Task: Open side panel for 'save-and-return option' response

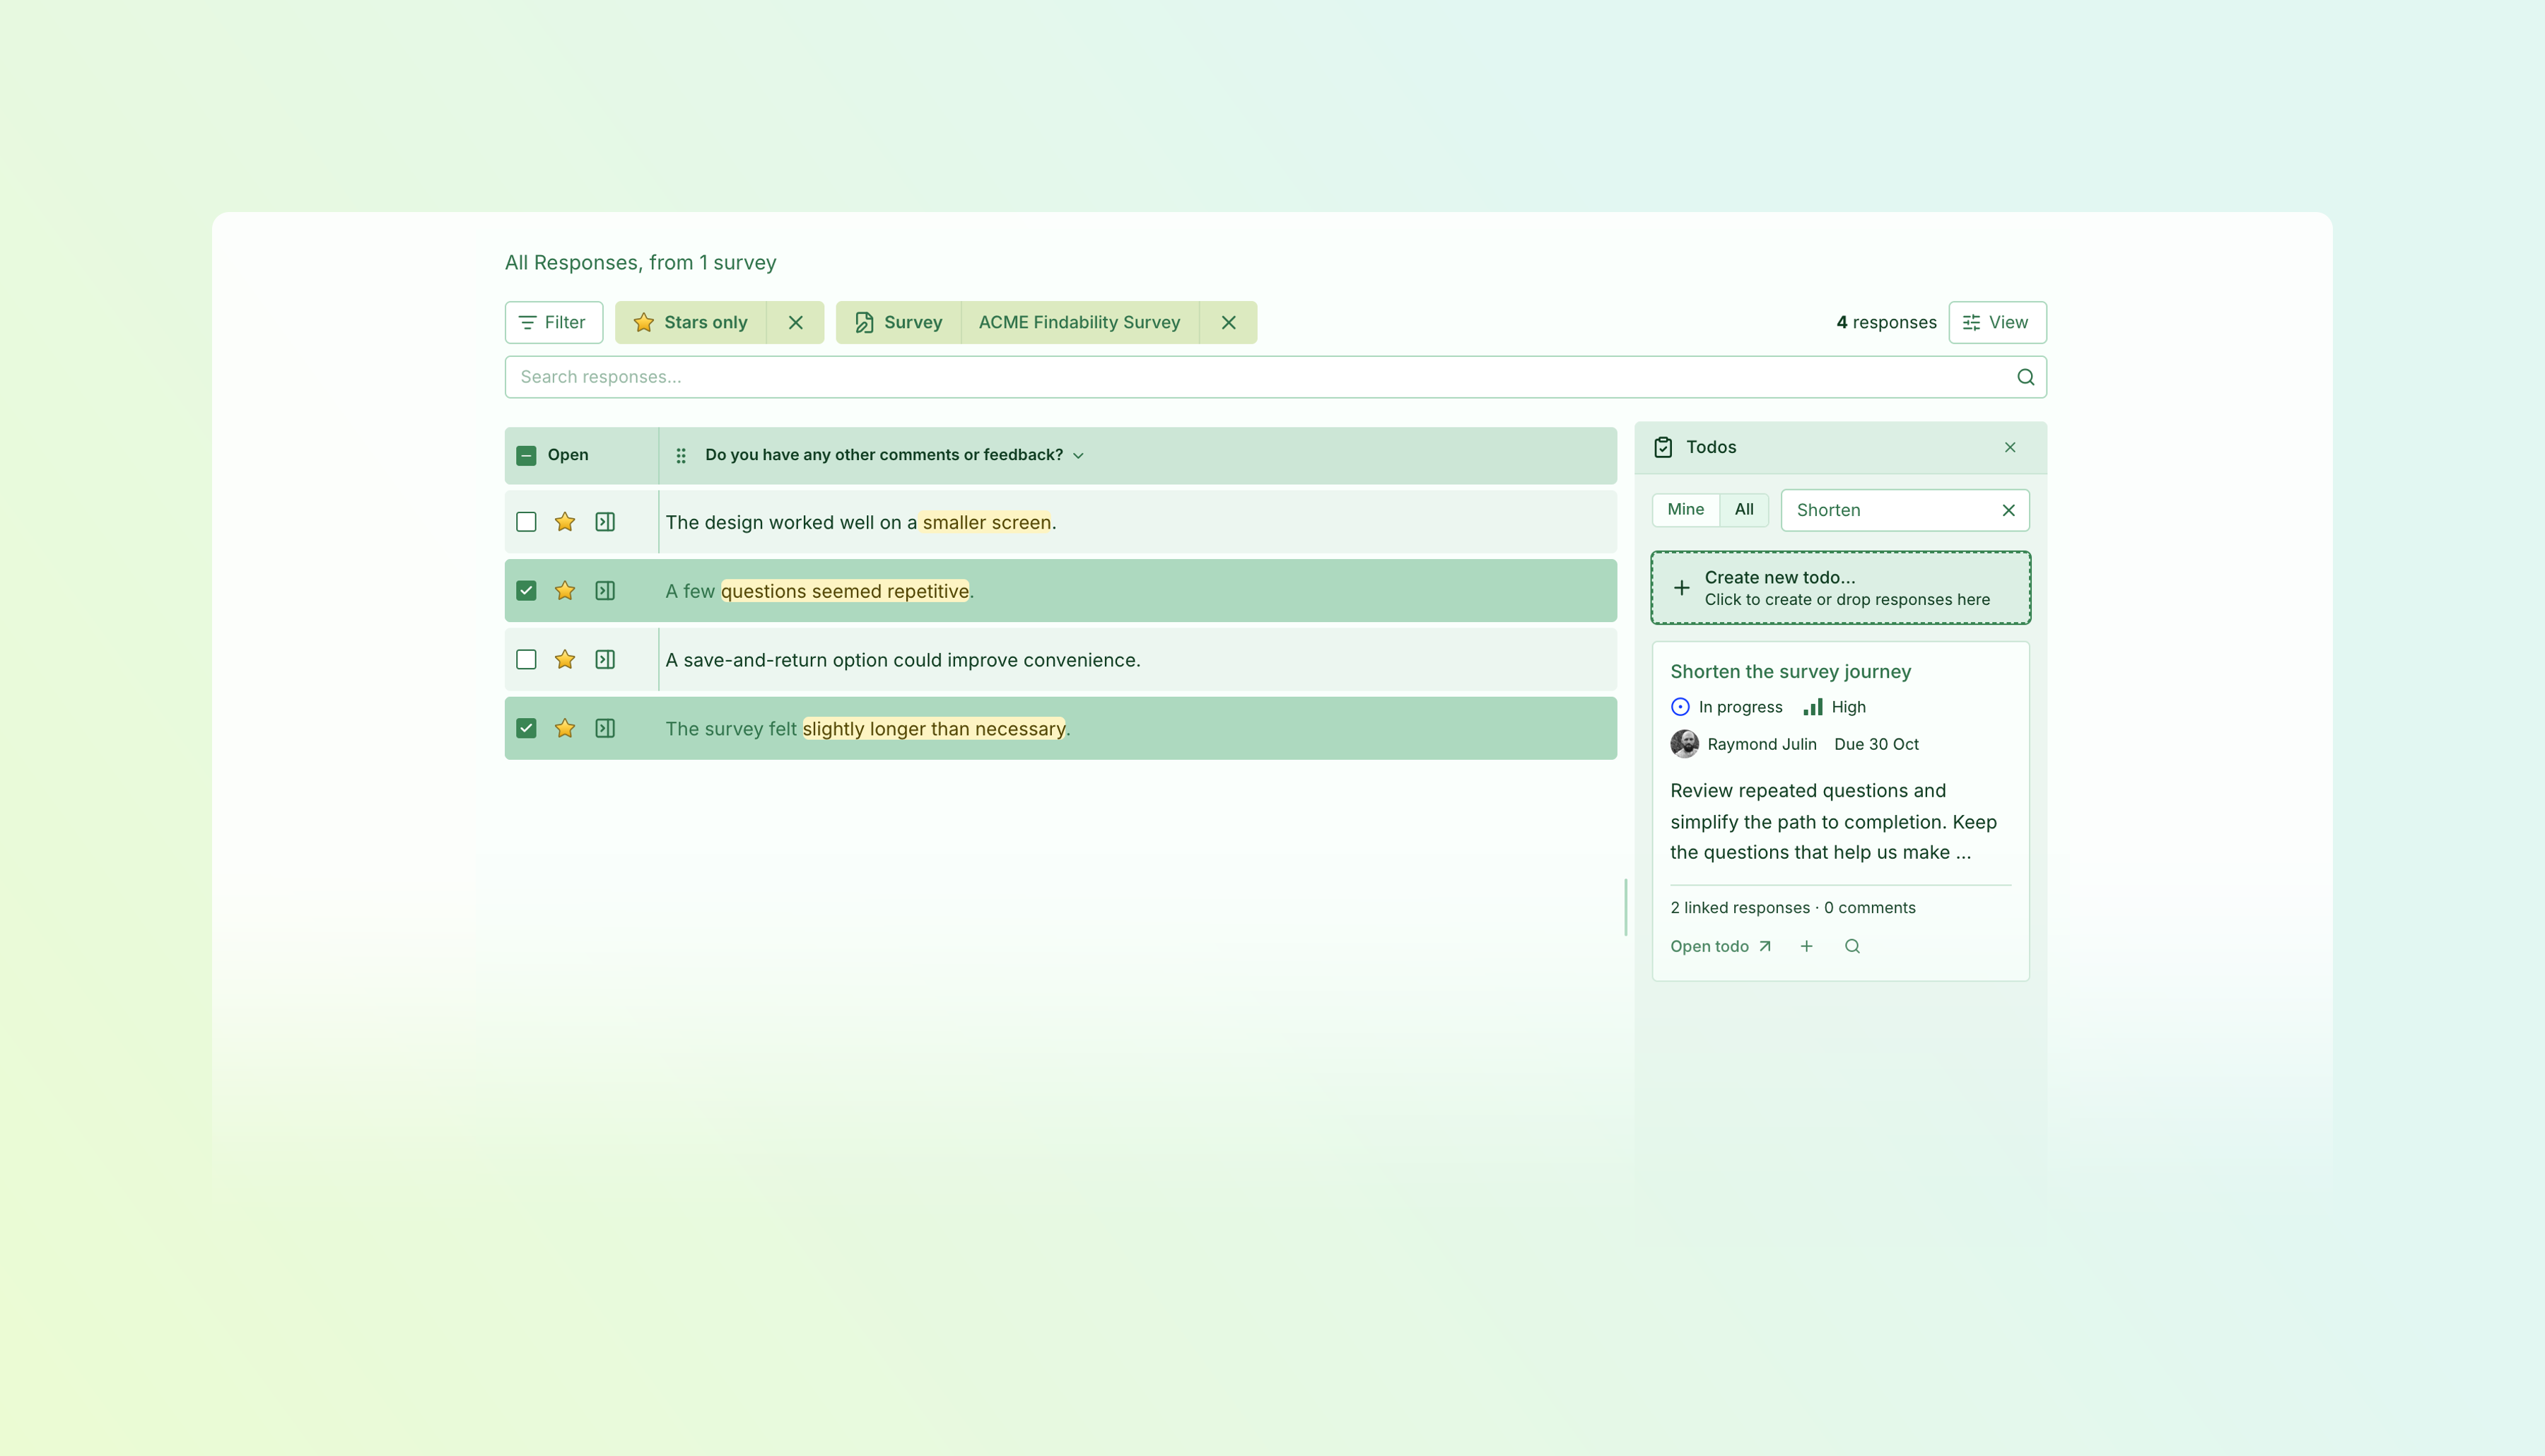Action: 605,660
